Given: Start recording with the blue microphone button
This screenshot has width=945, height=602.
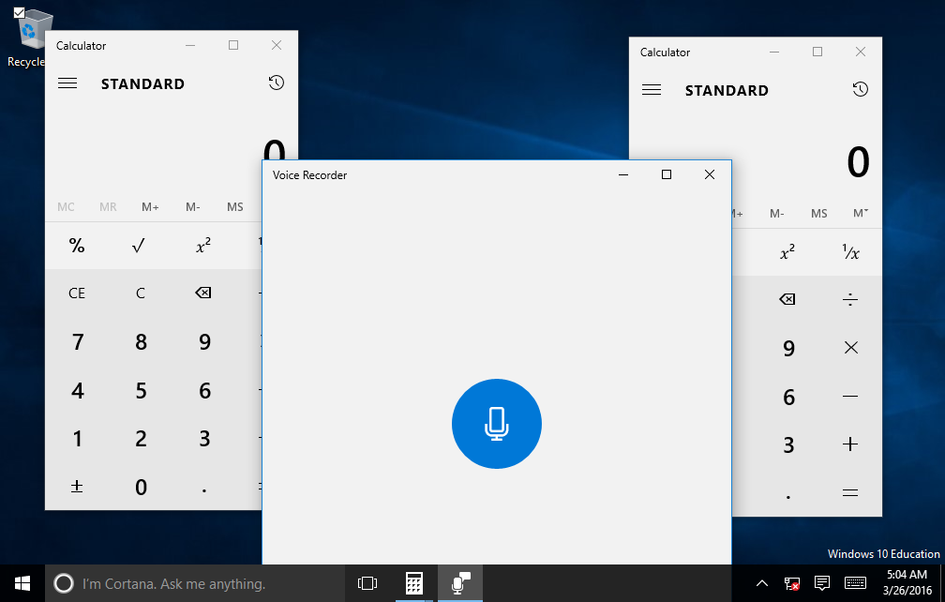Looking at the screenshot, I should (x=497, y=424).
